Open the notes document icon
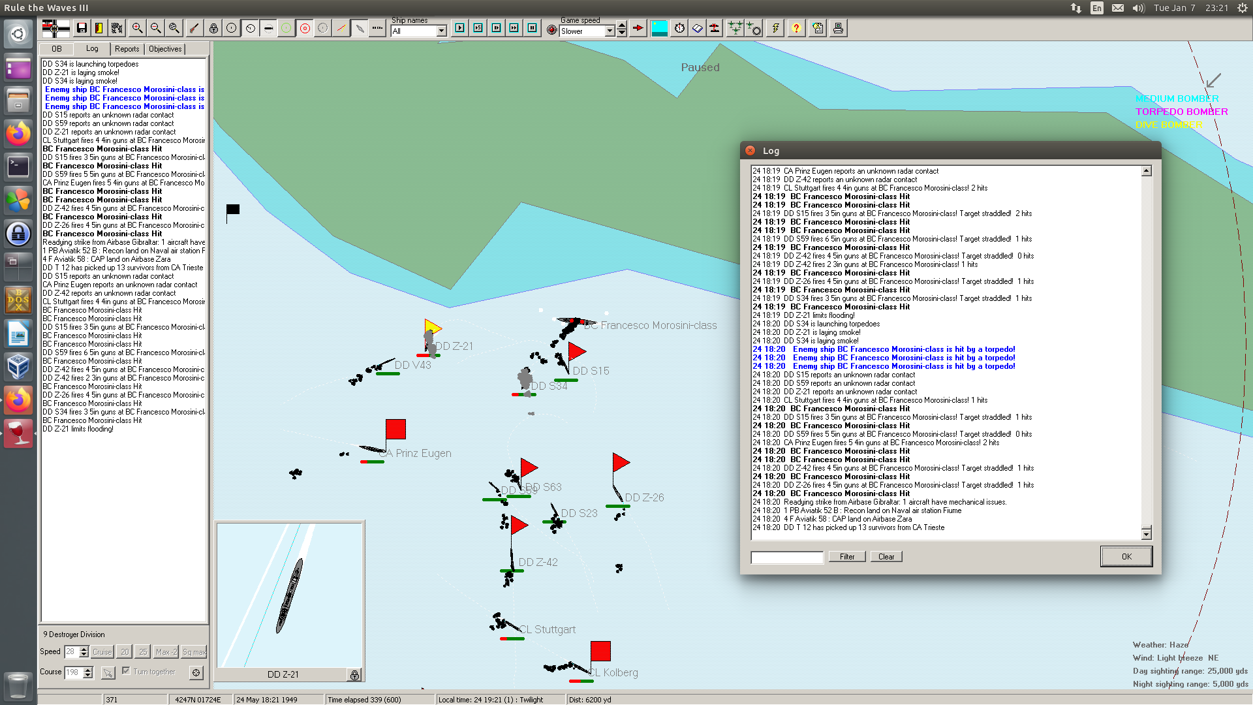This screenshot has width=1253, height=705. click(x=818, y=28)
